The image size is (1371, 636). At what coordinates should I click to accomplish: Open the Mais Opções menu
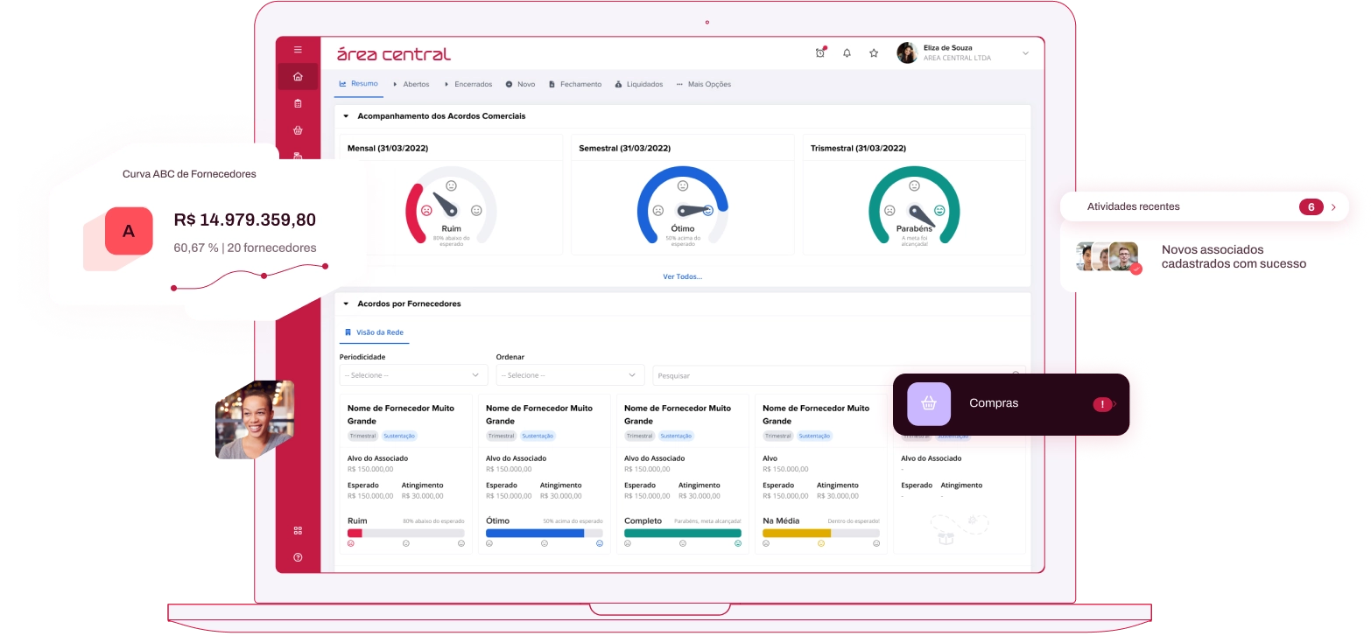703,84
